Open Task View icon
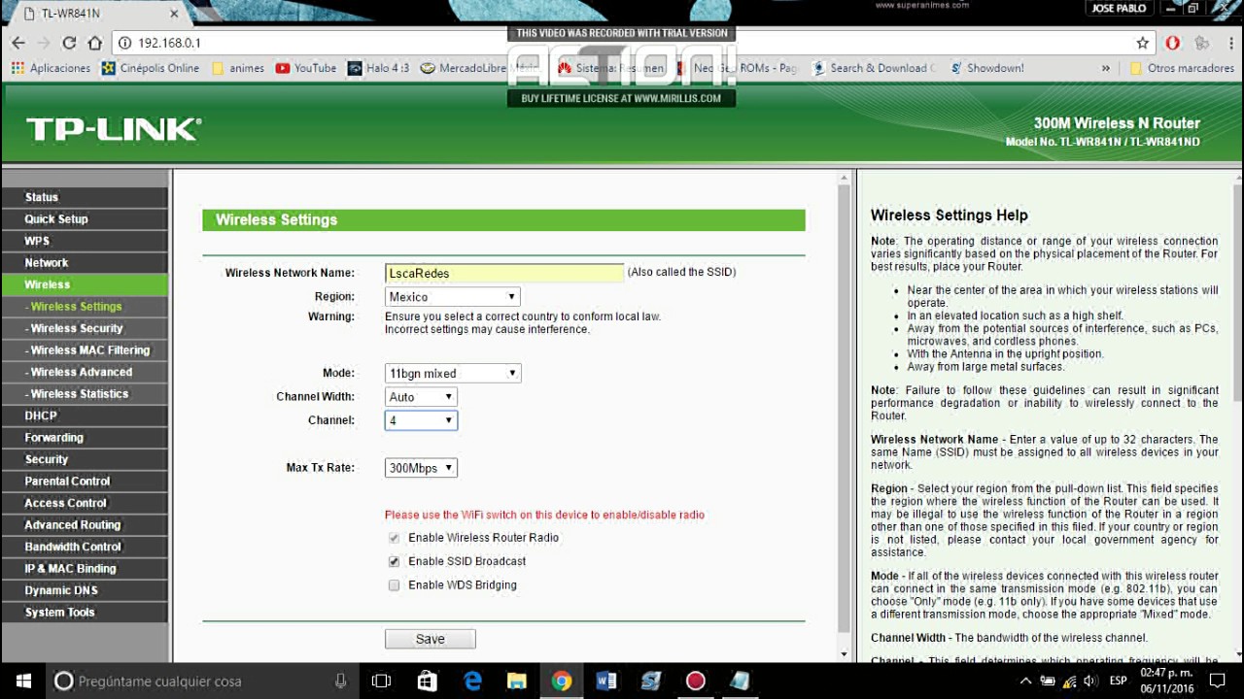The width and height of the screenshot is (1244, 699). click(x=382, y=681)
